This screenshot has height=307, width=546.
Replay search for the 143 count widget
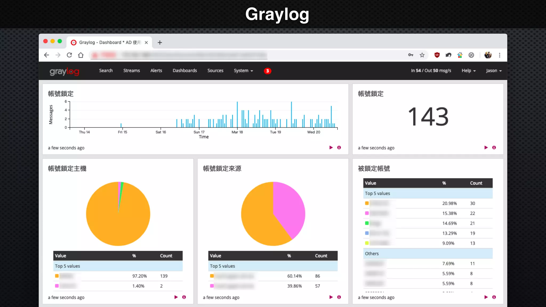(x=486, y=147)
